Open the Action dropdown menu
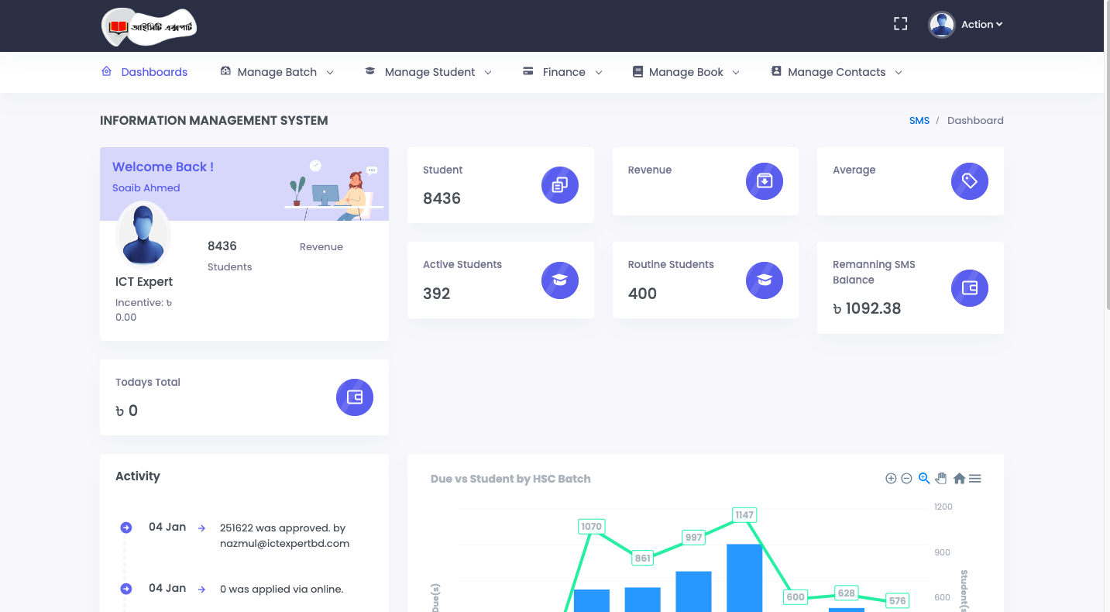The height and width of the screenshot is (612, 1110). click(981, 25)
